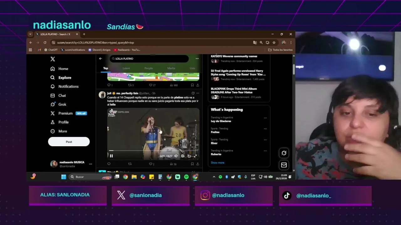Click Show more under What's happening
The width and height of the screenshot is (401, 225).
tap(217, 163)
